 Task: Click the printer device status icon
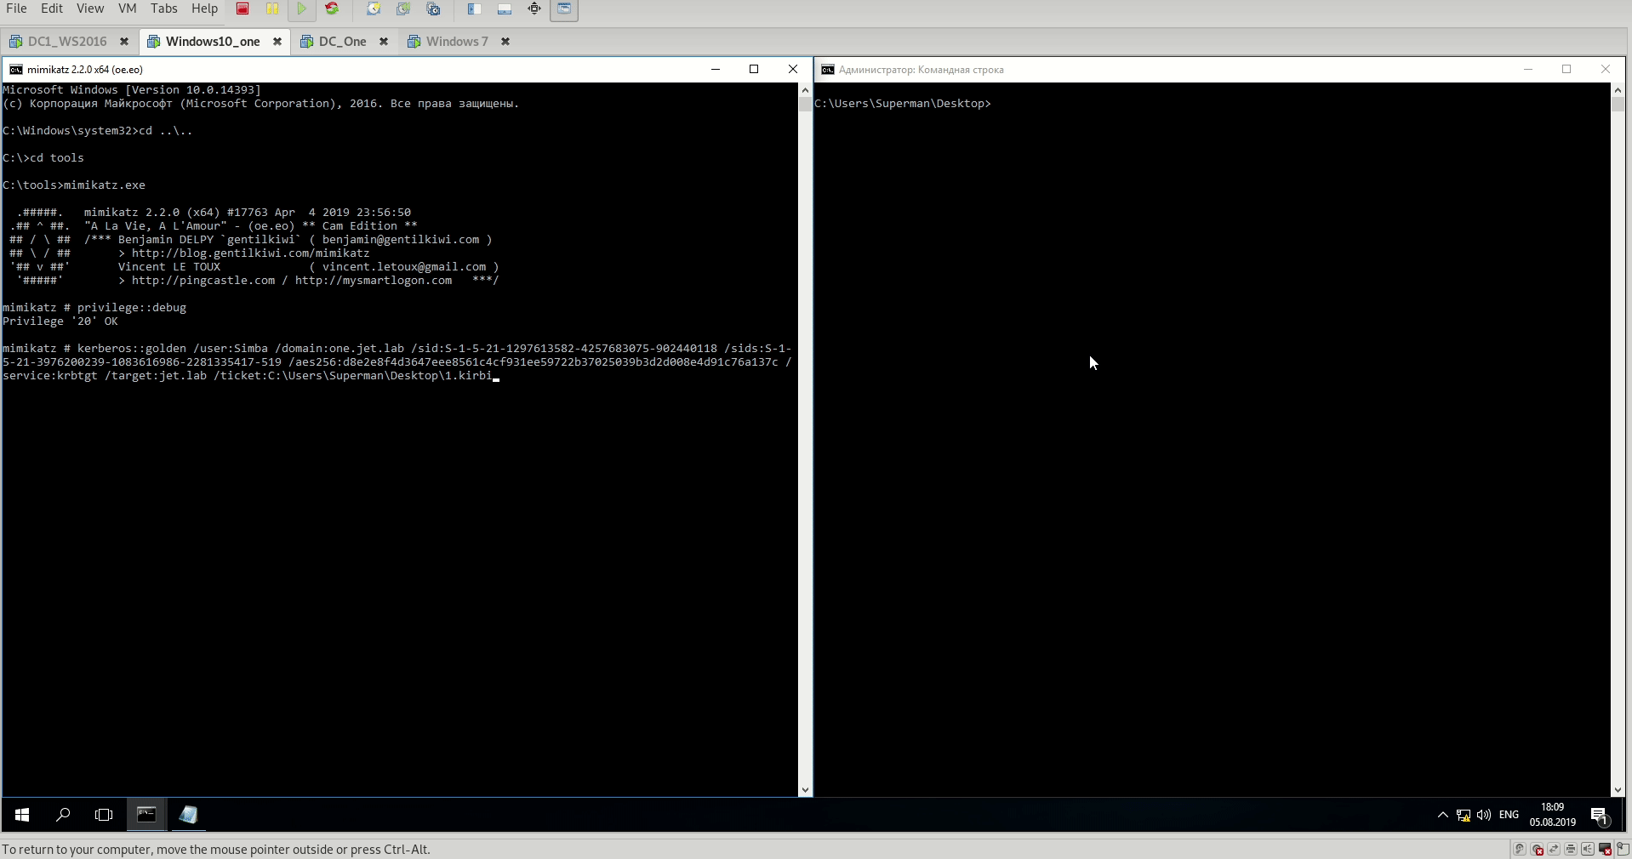(x=1571, y=849)
